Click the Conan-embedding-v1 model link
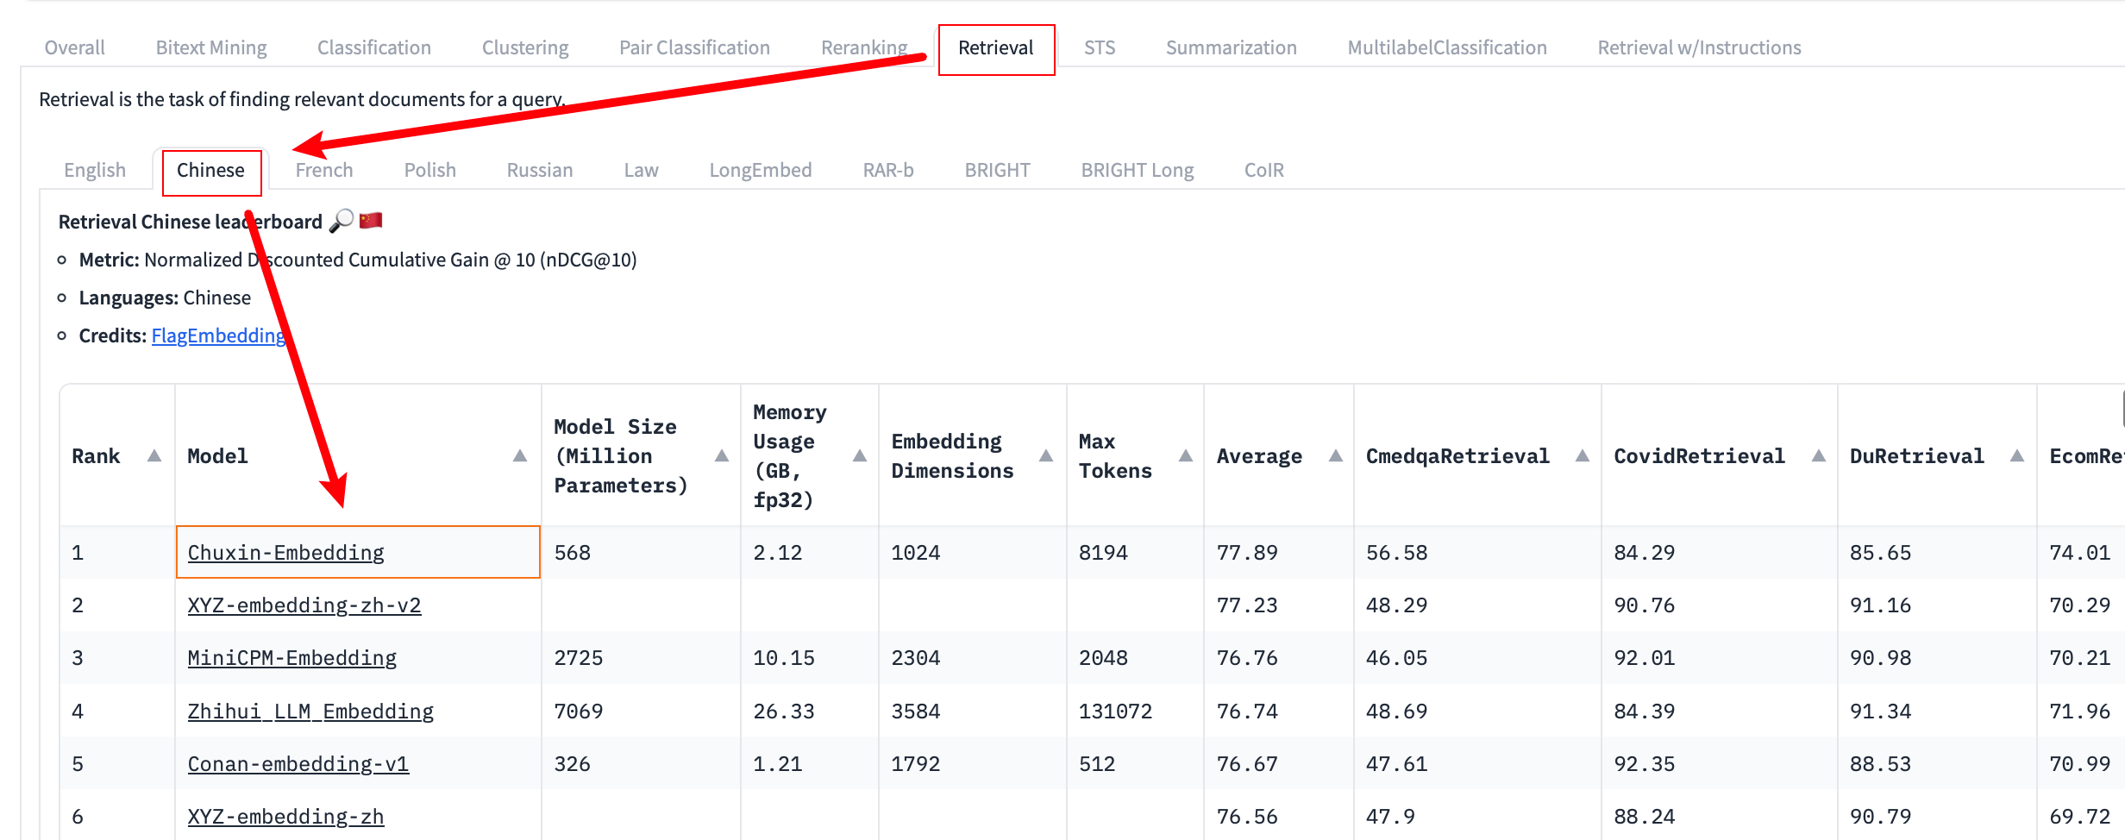 click(x=298, y=764)
